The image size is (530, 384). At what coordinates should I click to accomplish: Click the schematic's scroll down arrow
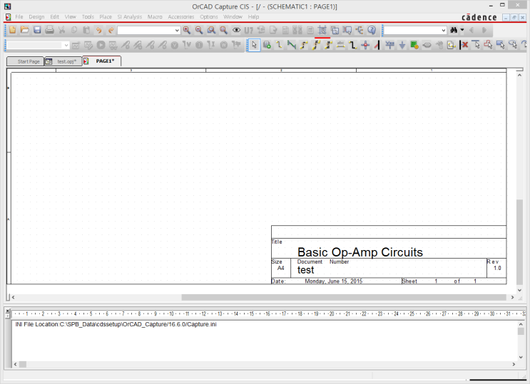pos(519,290)
